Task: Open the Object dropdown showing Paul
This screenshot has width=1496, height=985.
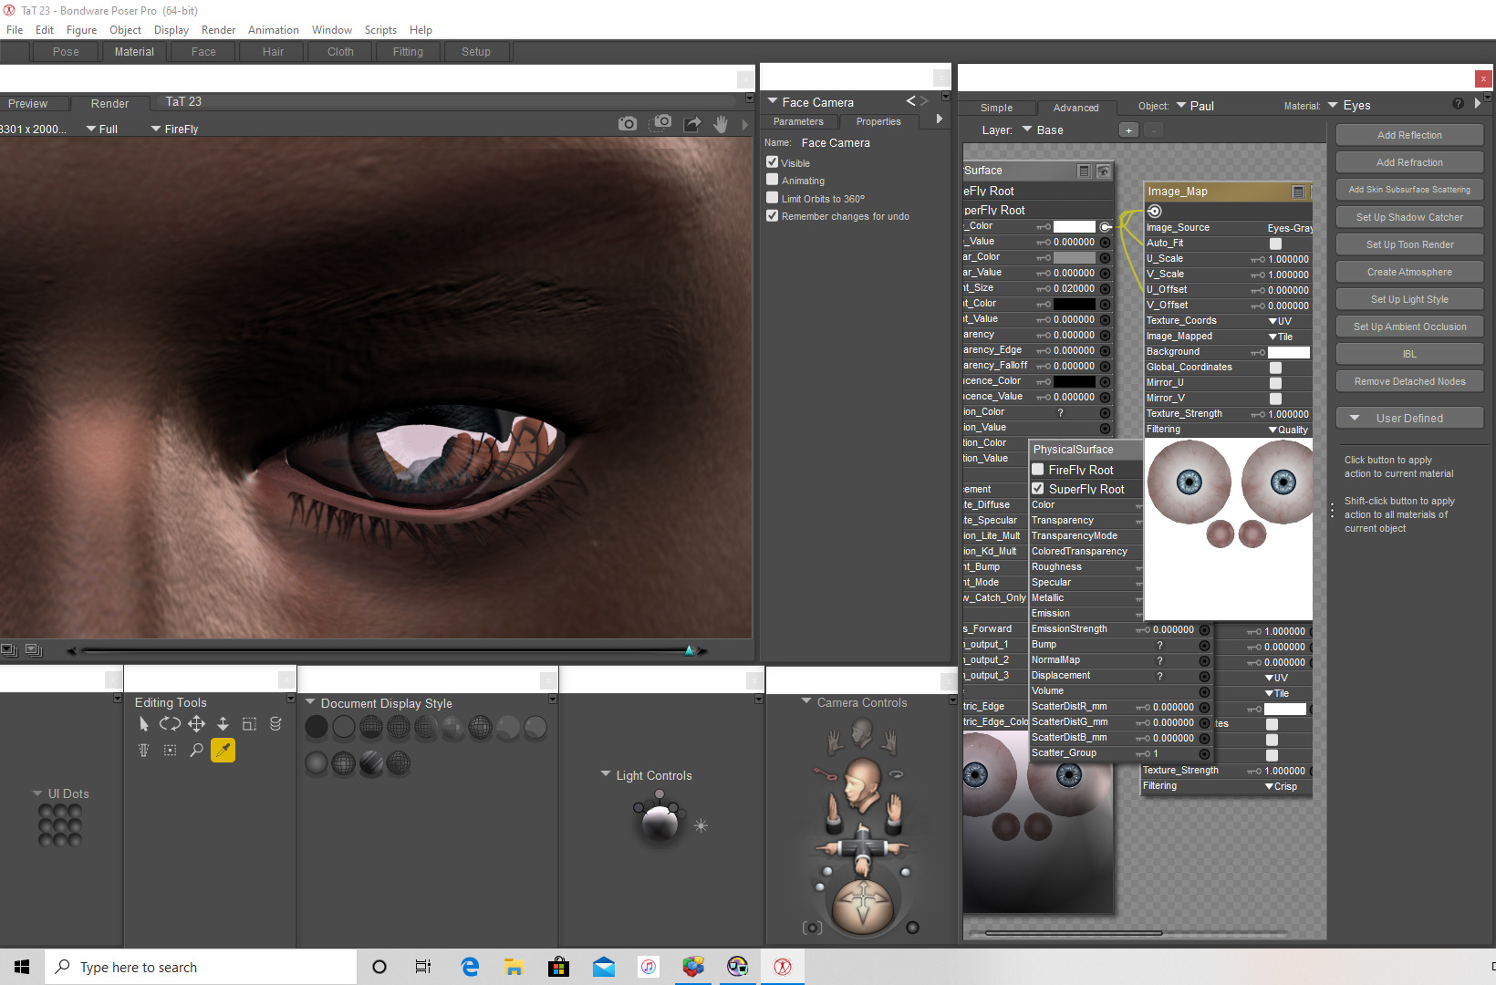Action: coord(1195,106)
